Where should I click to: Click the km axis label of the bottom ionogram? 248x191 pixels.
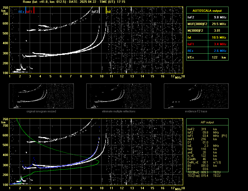(x=3, y=122)
